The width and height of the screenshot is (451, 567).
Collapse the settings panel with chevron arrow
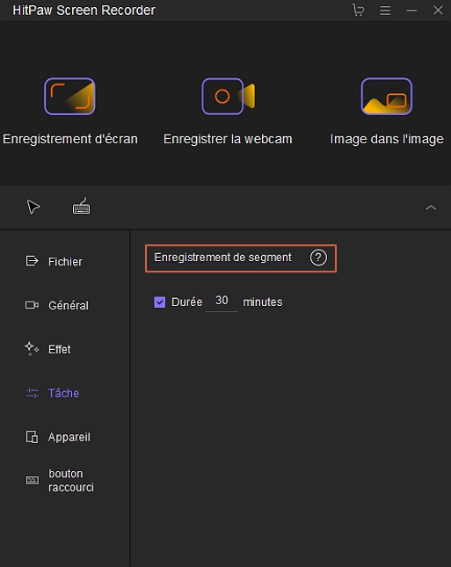pos(431,207)
